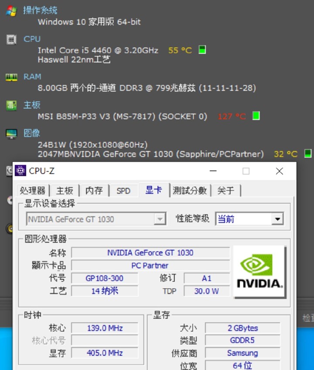314x370 pixels.
Task: Click the PC Partner vendor field
Action: point(150,265)
